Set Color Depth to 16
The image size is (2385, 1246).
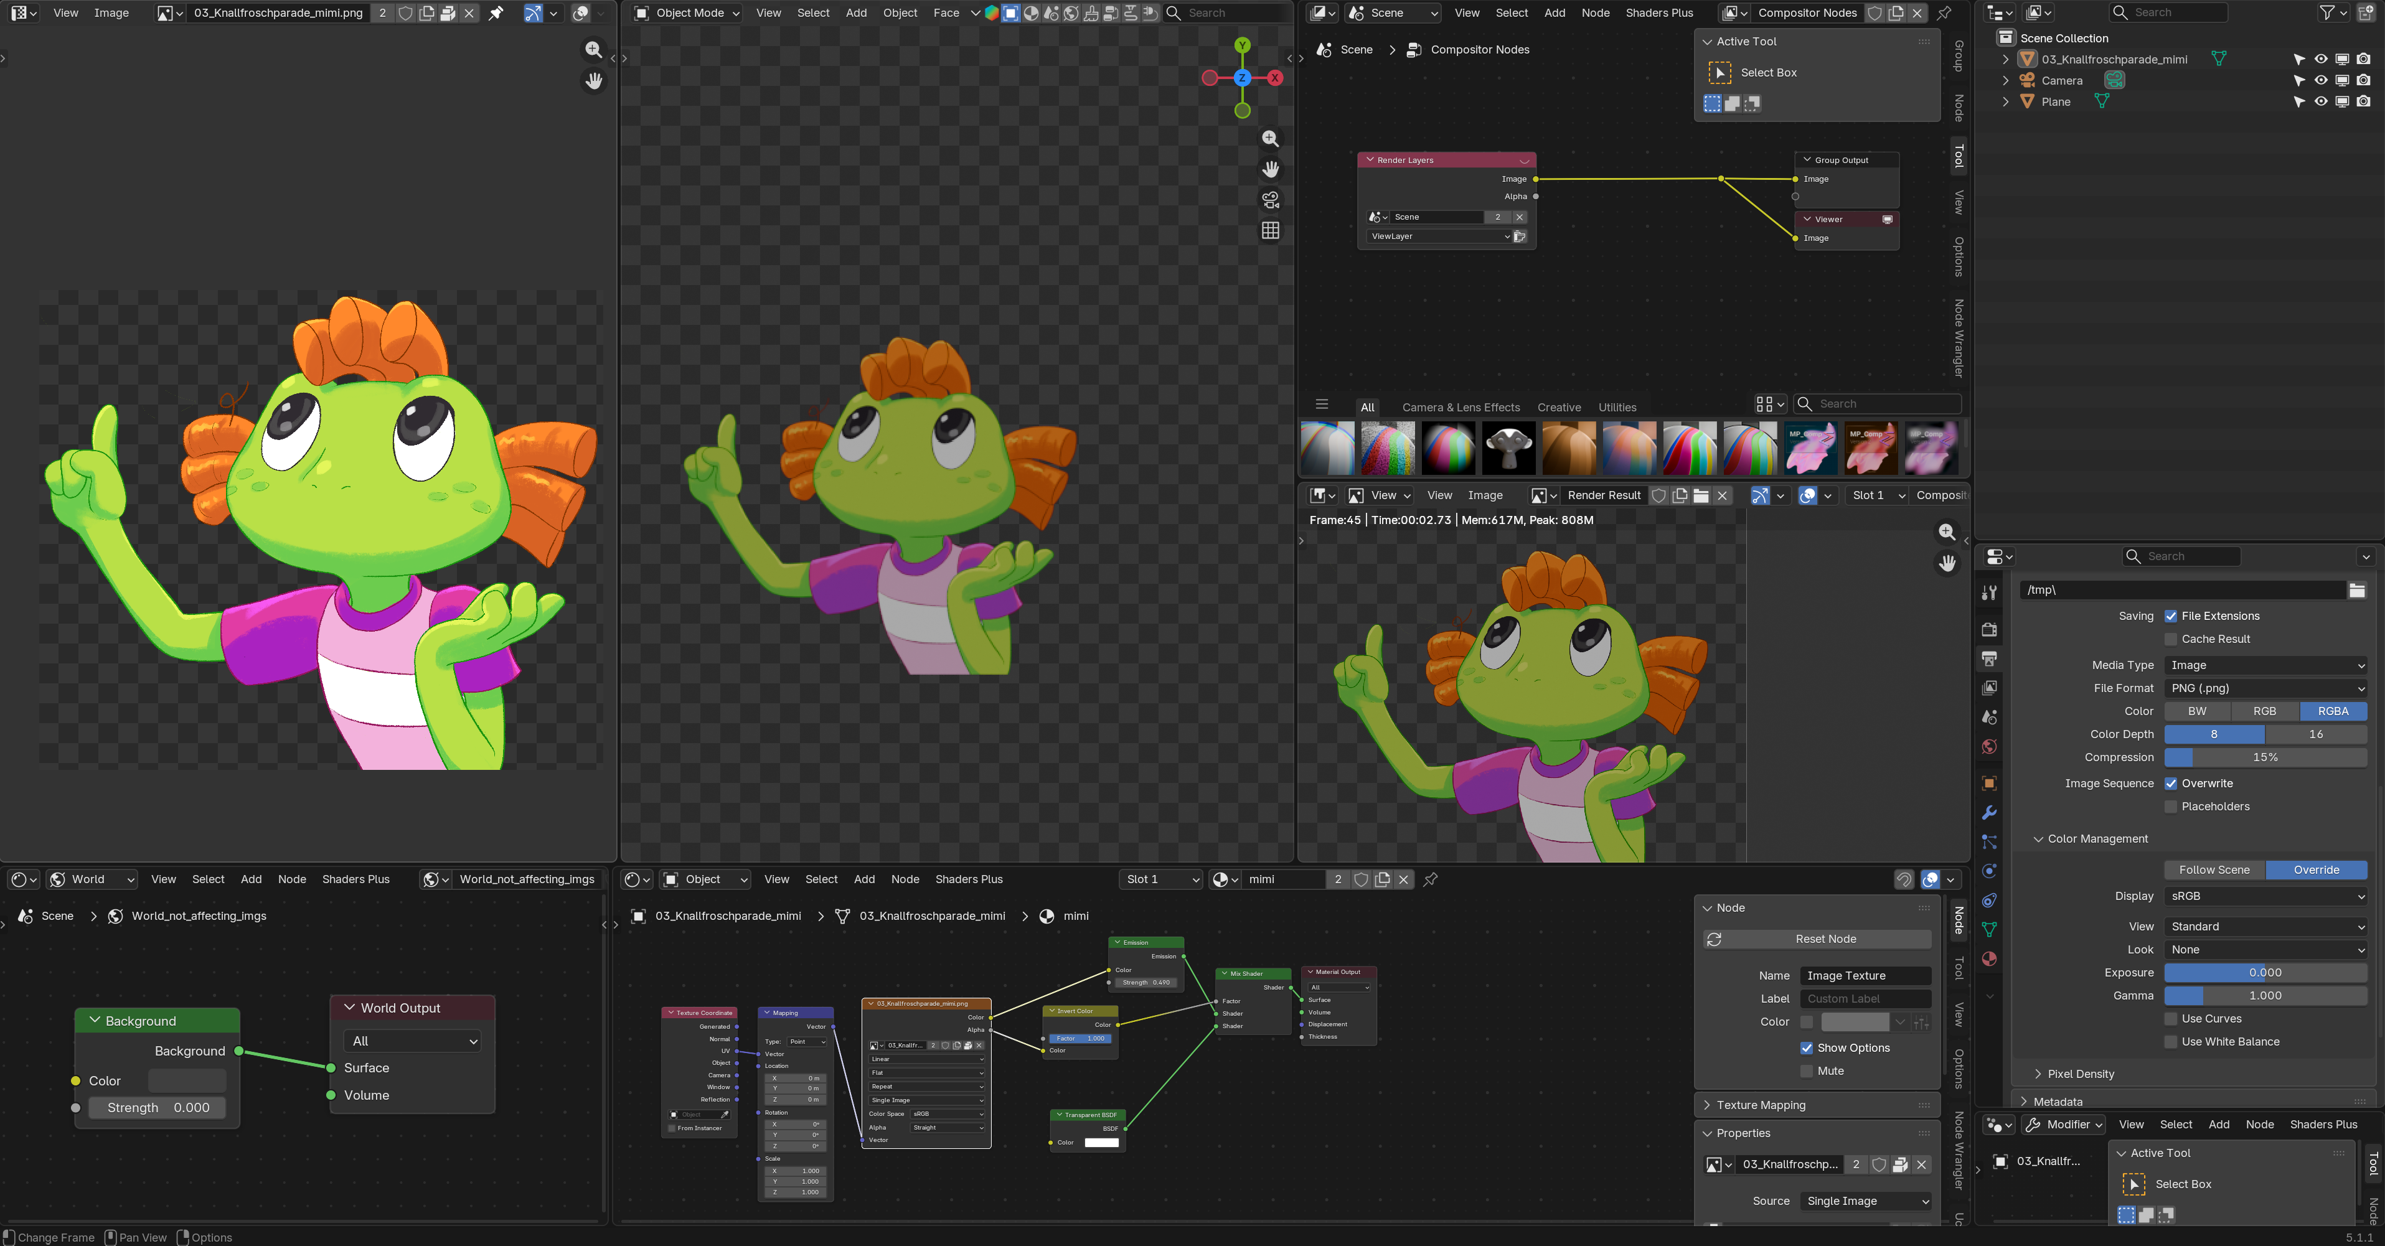2315,734
